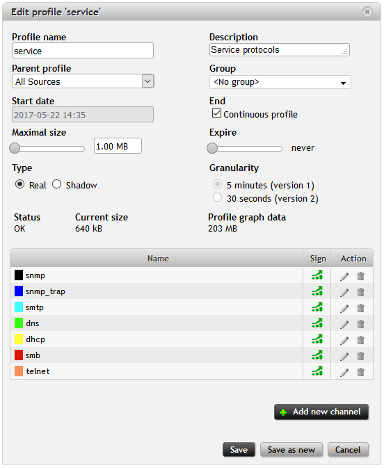
Task: Select the Shadow type radio button
Action: point(57,184)
